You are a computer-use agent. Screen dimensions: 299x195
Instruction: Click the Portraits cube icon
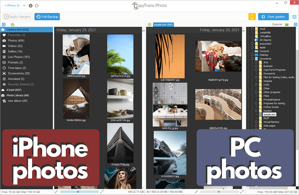point(4,62)
